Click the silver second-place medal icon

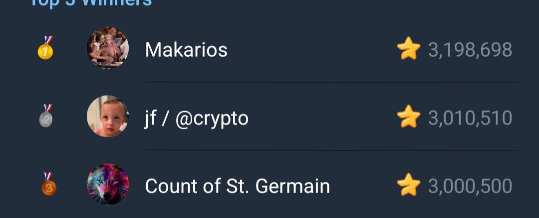click(x=46, y=116)
